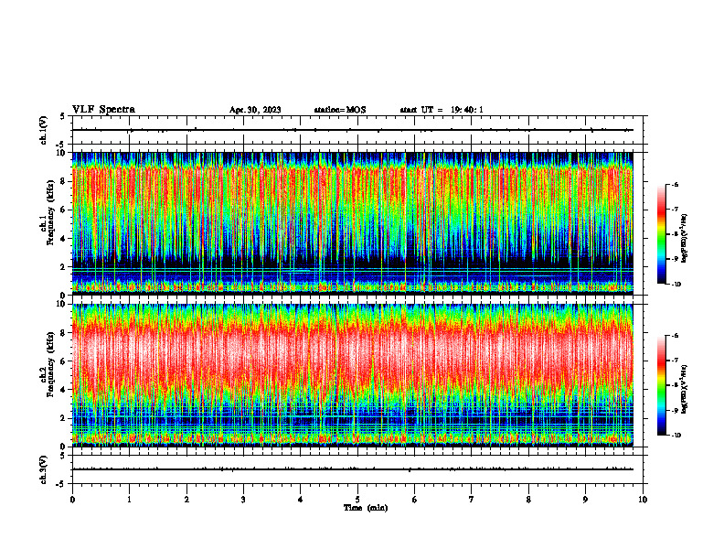The height and width of the screenshot is (560, 724).
Task: Click tick label "3" on the time axis
Action: pos(243,500)
